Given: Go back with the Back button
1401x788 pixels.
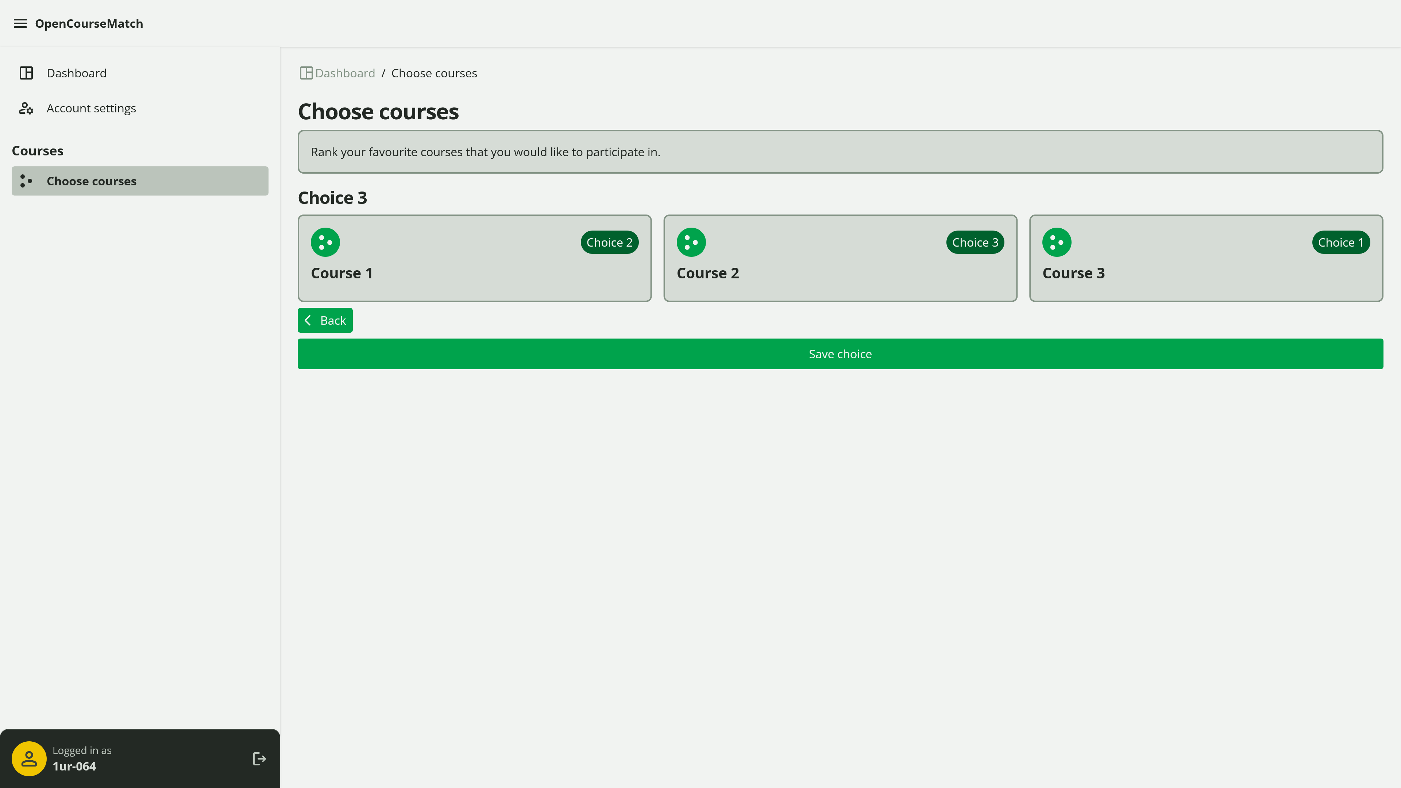Looking at the screenshot, I should (x=325, y=320).
